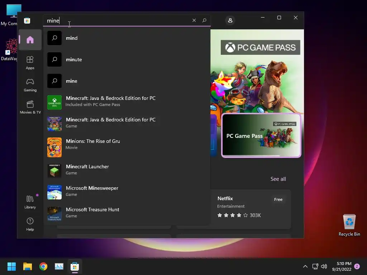Open Microsoft Treasure Hunt search result

point(127,213)
